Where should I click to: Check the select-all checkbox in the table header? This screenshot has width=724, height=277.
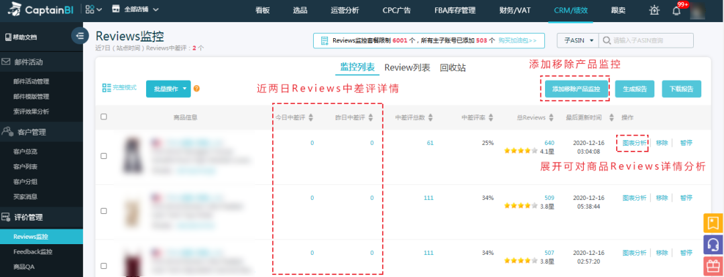click(x=103, y=117)
